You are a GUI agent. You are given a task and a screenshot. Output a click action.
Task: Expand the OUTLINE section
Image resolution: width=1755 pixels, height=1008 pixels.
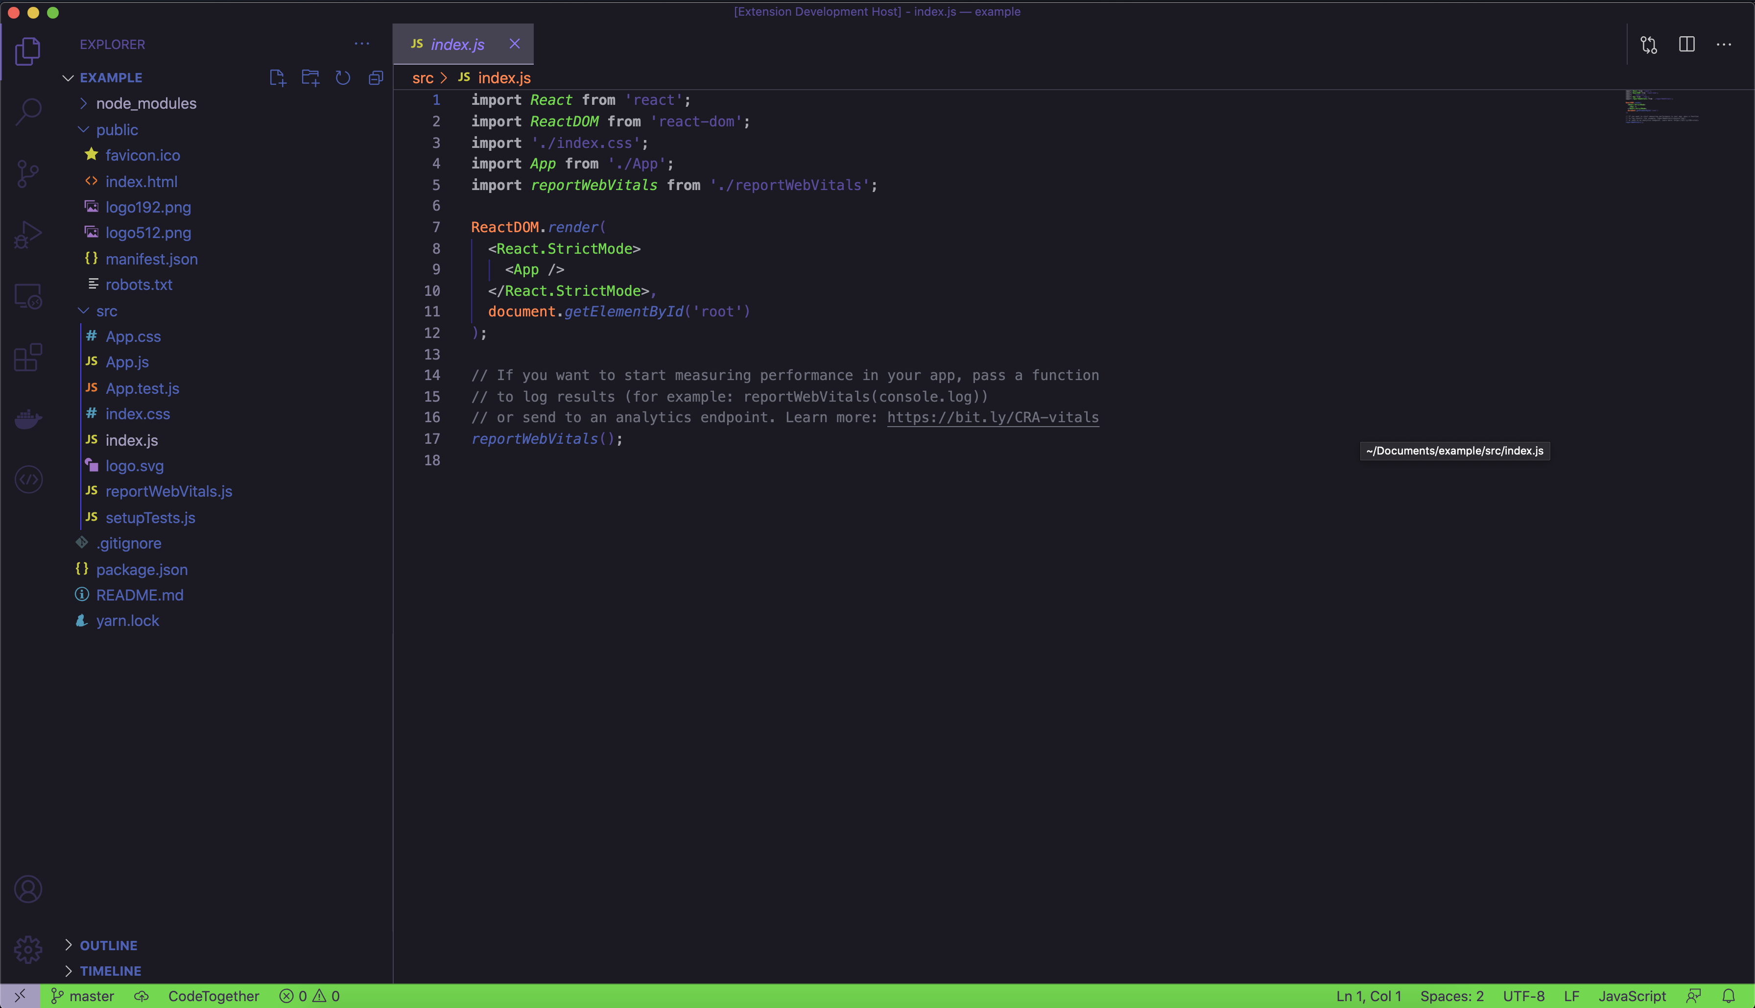pos(108,945)
